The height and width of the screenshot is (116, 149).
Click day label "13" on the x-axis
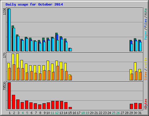point(61,113)
